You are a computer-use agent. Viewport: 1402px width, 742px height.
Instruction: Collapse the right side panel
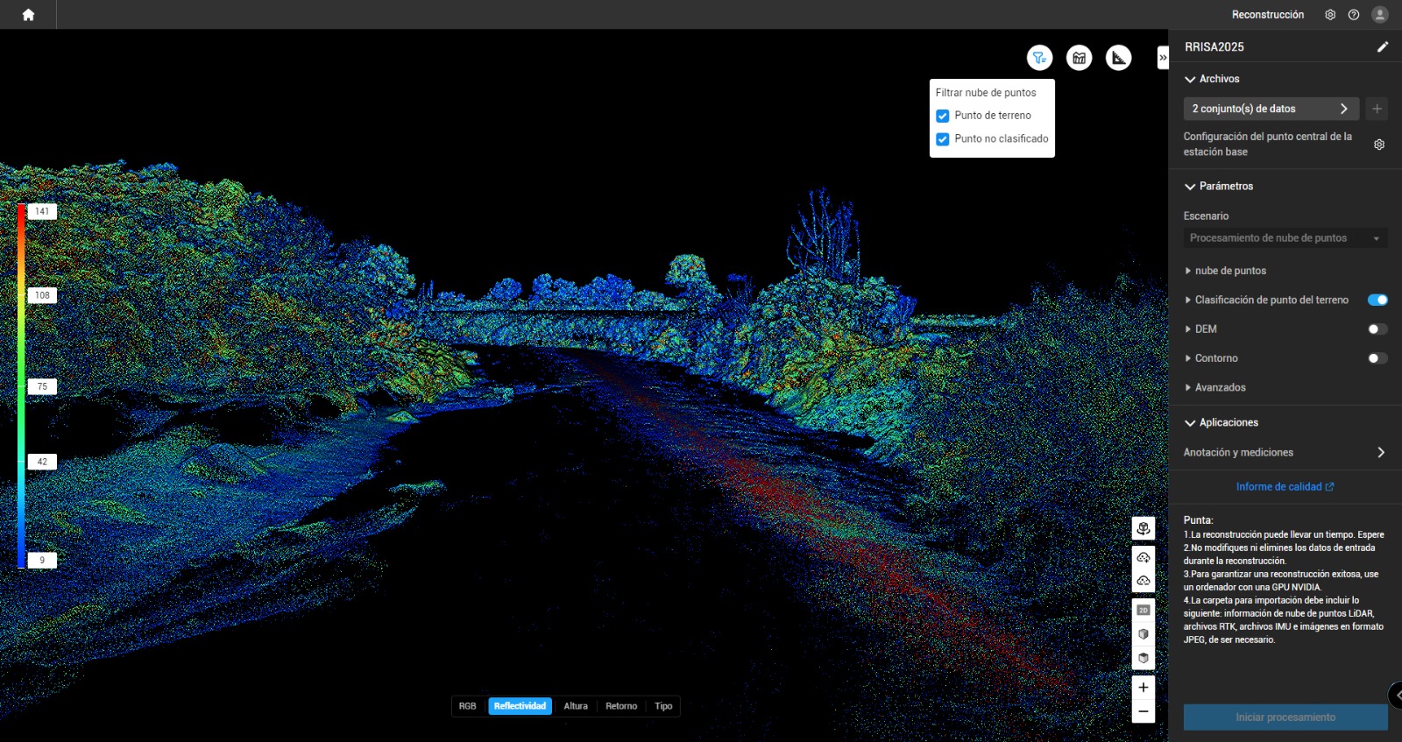tap(1163, 58)
